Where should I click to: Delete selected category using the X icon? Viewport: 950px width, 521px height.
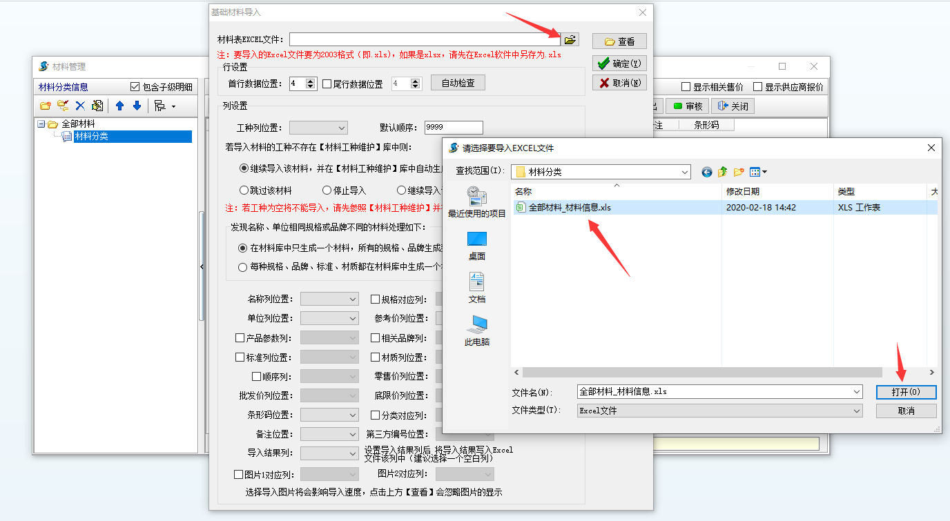79,106
